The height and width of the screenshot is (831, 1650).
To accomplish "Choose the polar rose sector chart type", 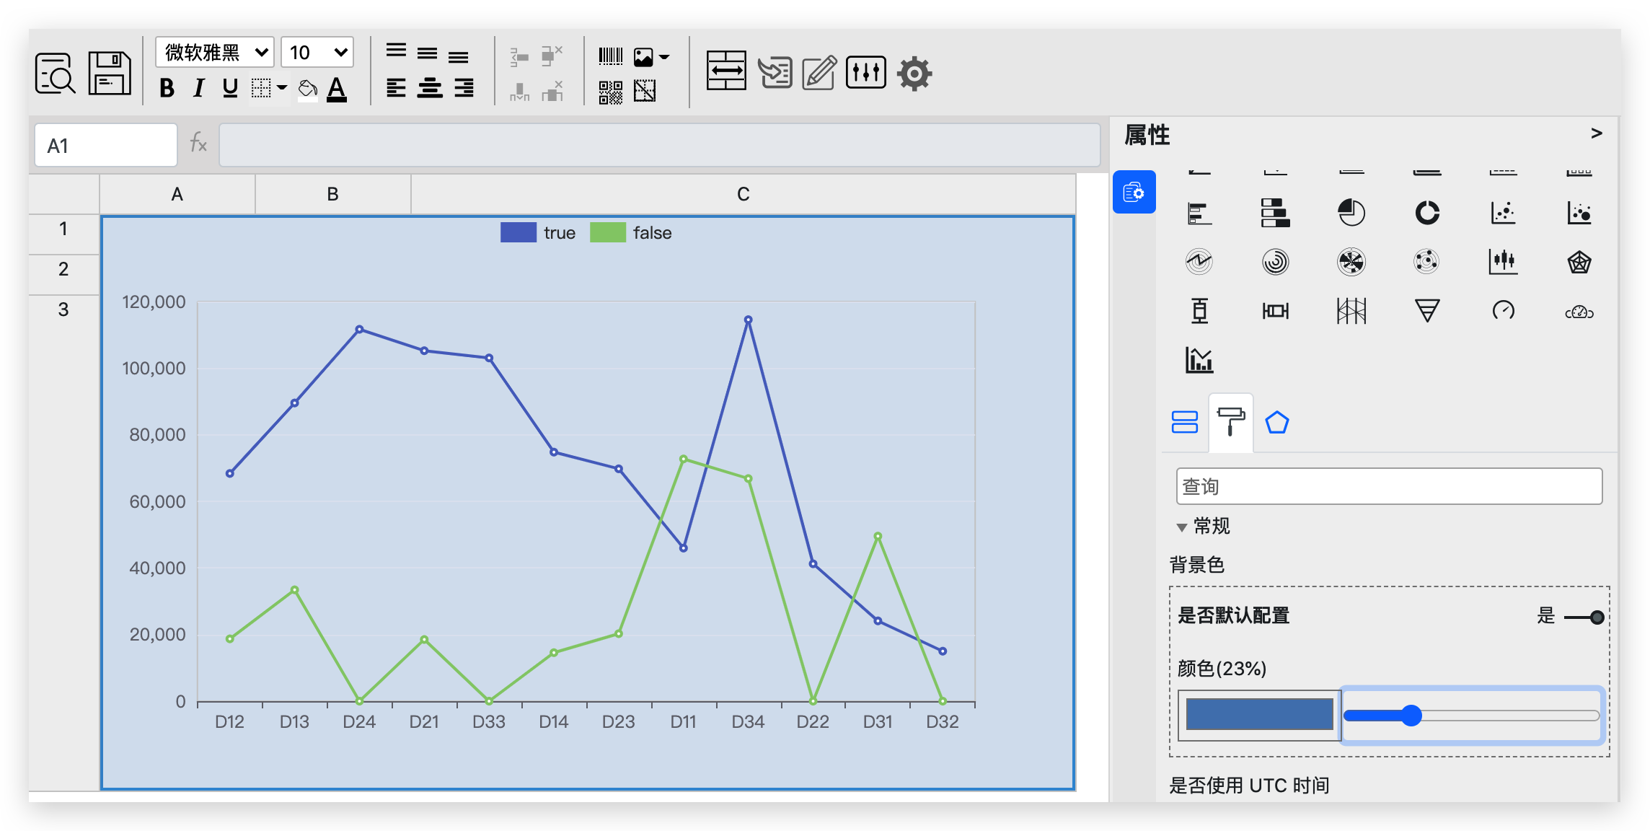I will click(x=1351, y=262).
